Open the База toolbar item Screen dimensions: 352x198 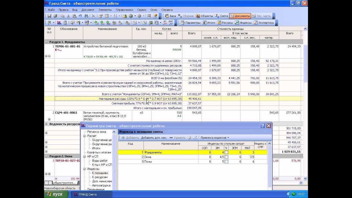170,16
